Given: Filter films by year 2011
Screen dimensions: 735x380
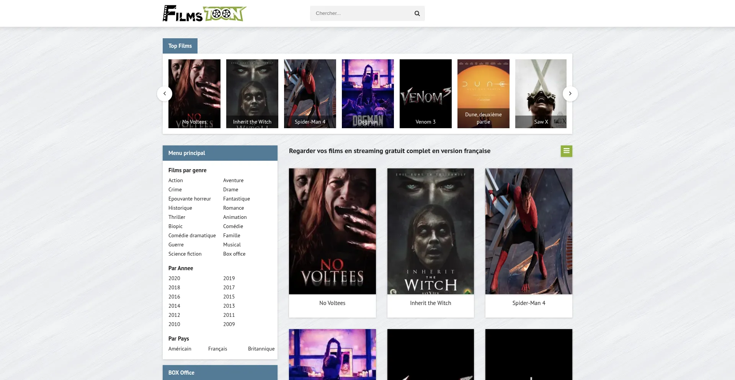Looking at the screenshot, I should click(229, 315).
